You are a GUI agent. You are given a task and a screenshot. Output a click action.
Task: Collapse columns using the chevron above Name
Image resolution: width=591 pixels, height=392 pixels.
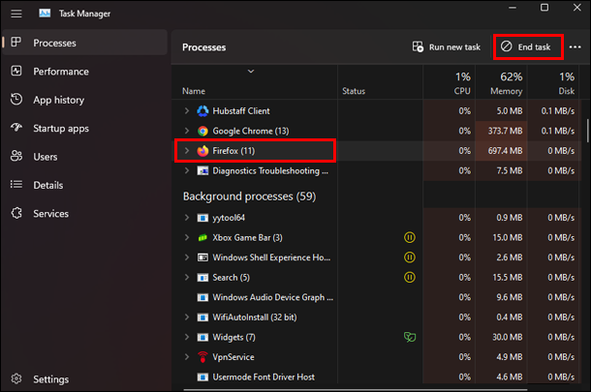tap(252, 72)
